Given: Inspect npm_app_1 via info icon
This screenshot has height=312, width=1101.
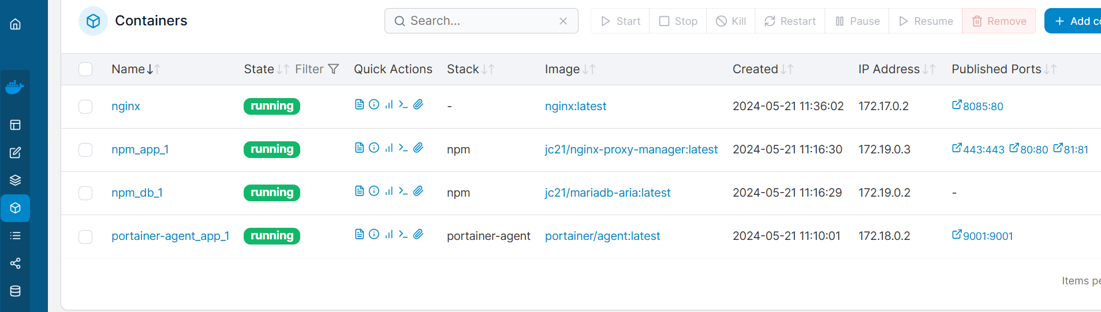Looking at the screenshot, I should click(374, 148).
